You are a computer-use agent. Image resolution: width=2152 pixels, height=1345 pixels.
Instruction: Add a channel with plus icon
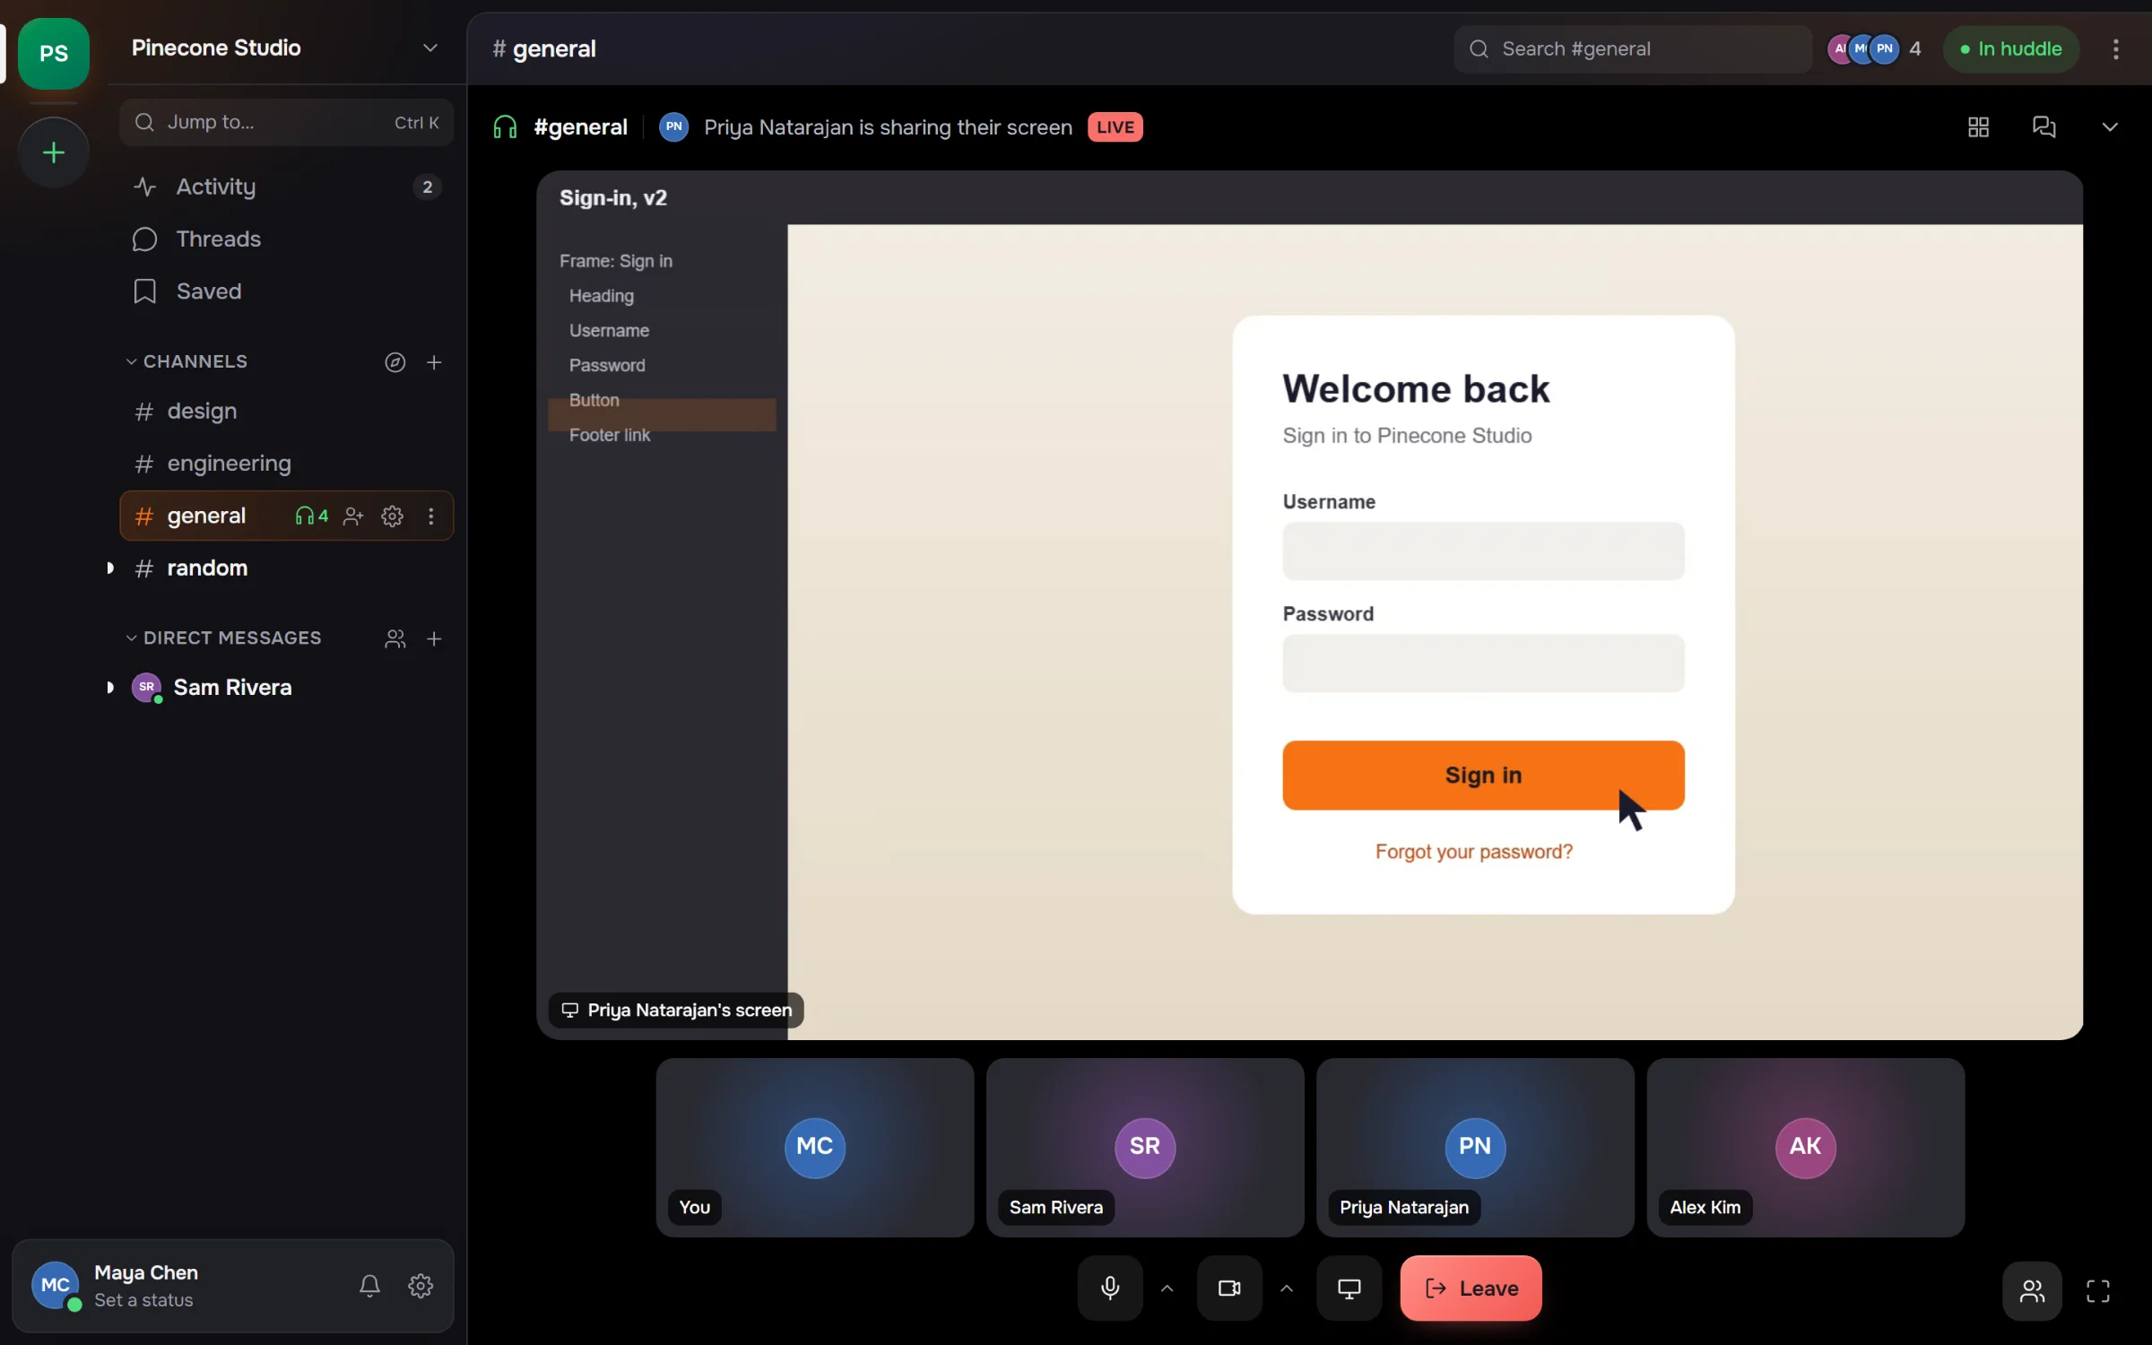tap(434, 362)
